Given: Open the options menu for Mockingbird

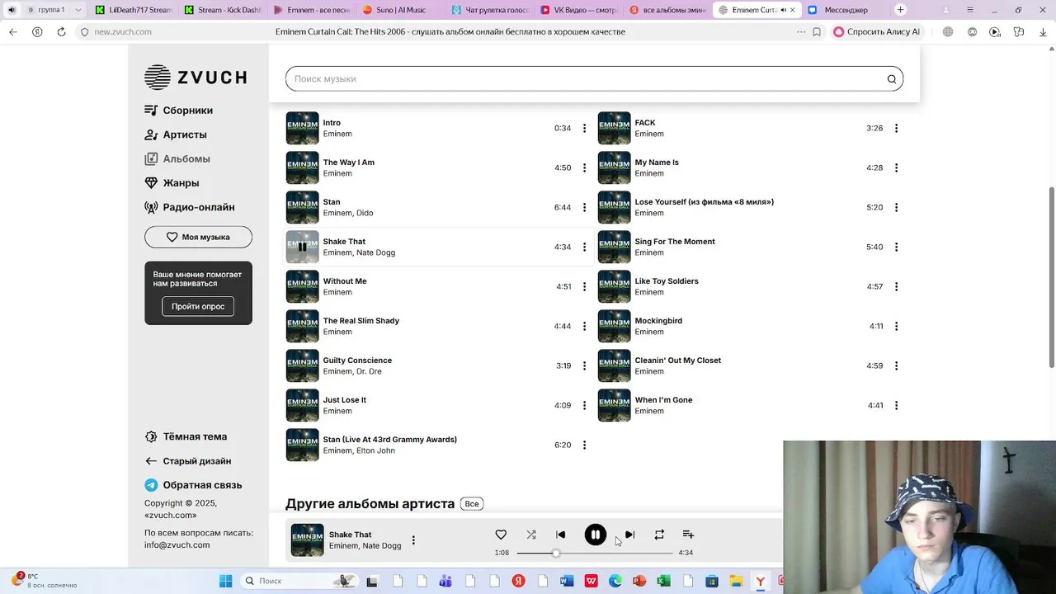Looking at the screenshot, I should 896,326.
